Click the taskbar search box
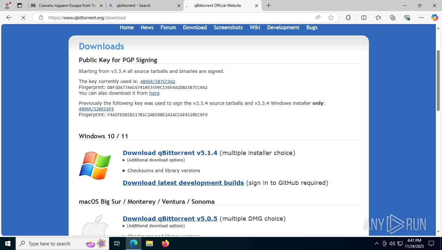This screenshot has height=250, width=442. coord(62,243)
